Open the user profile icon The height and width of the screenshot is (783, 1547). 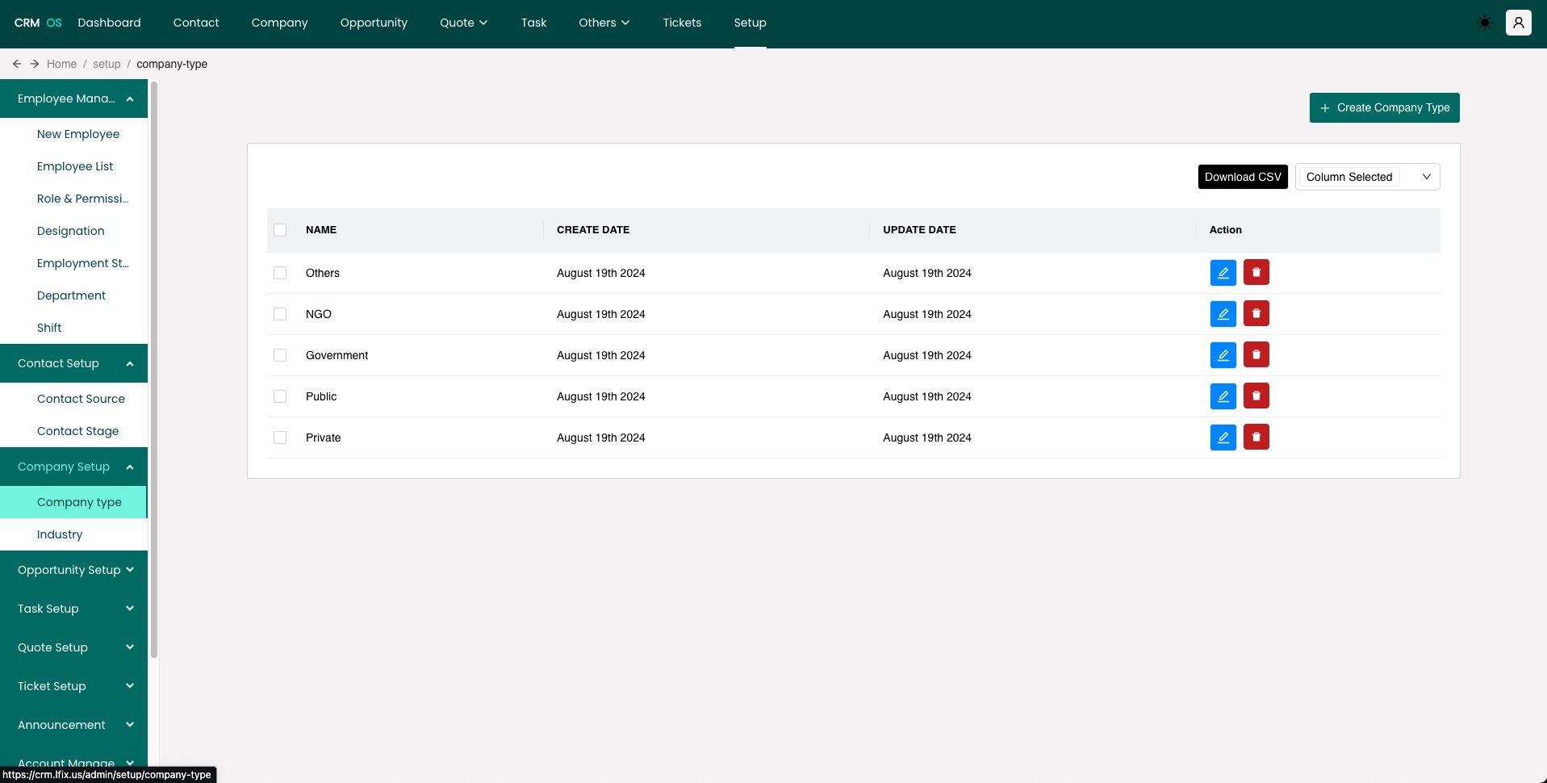(1518, 23)
